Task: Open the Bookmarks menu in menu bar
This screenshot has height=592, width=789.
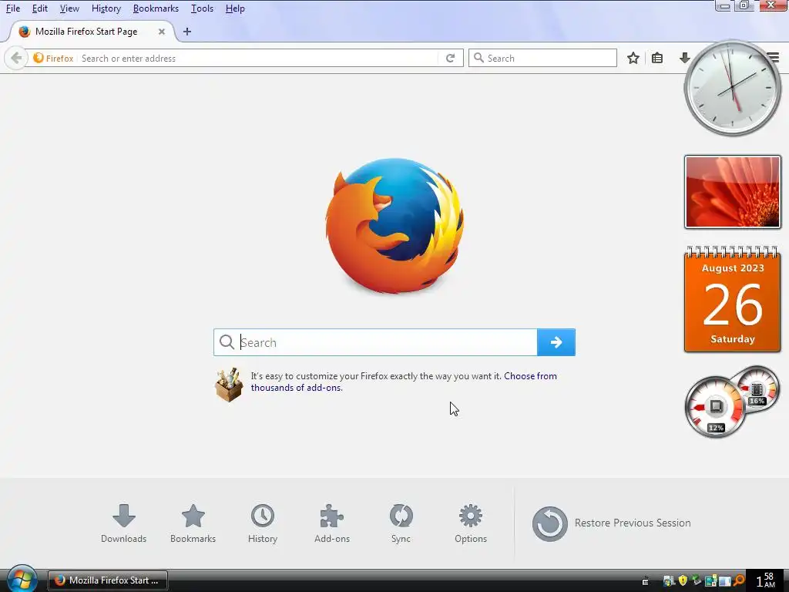Action: coord(156,8)
